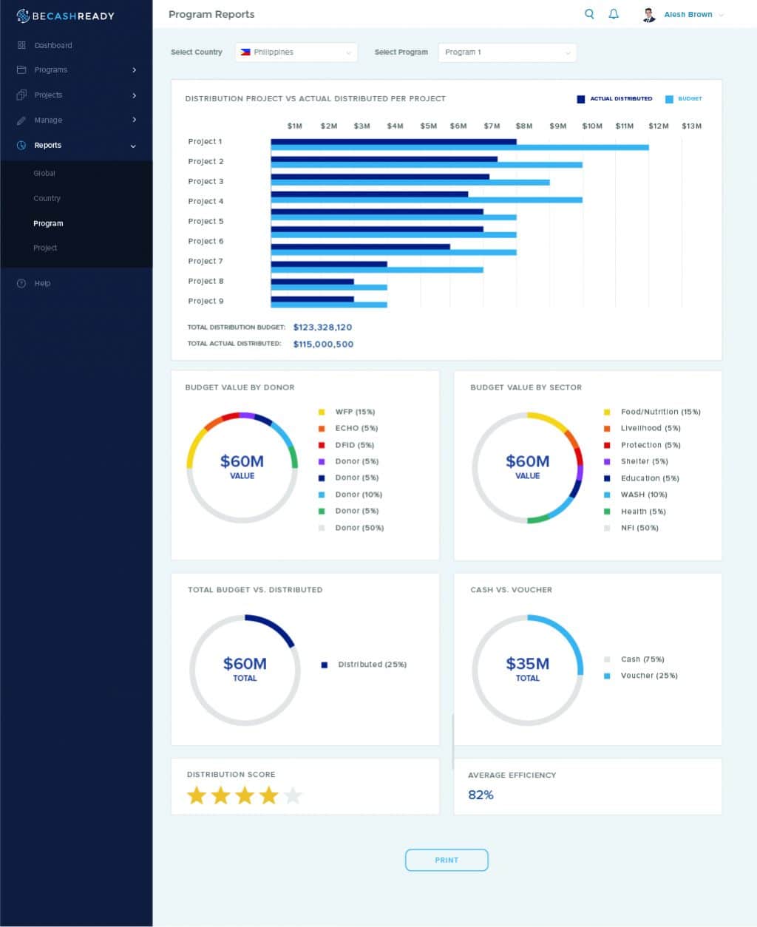Click the Help question mark icon
This screenshot has width=757, height=927.
[21, 283]
